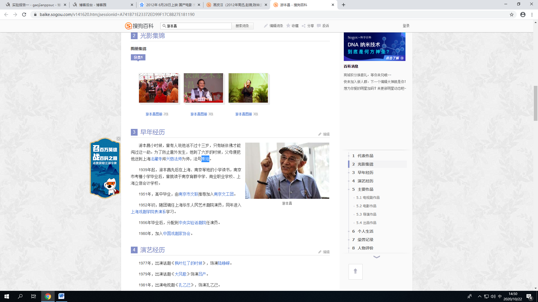Viewport: 538px width, 302px height.
Task: Click the 收藏 star icon
Action: 288,26
